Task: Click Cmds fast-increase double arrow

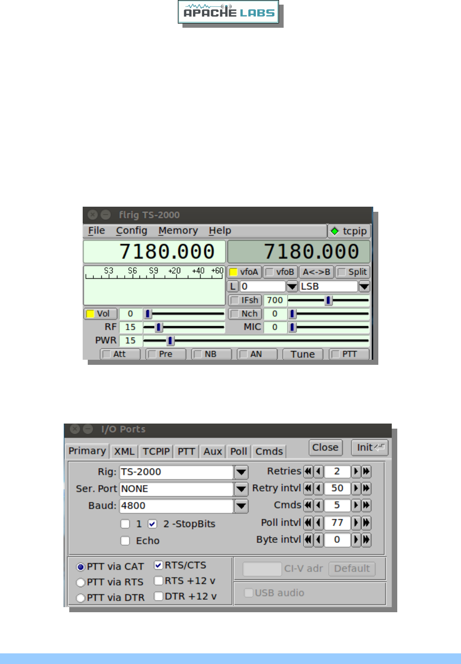Action: tap(366, 505)
